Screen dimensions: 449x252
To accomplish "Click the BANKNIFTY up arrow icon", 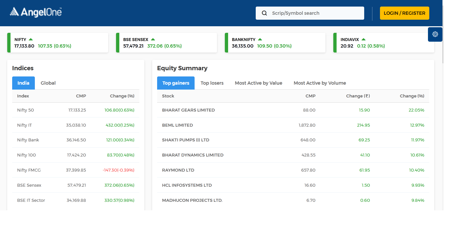I will [x=260, y=39].
